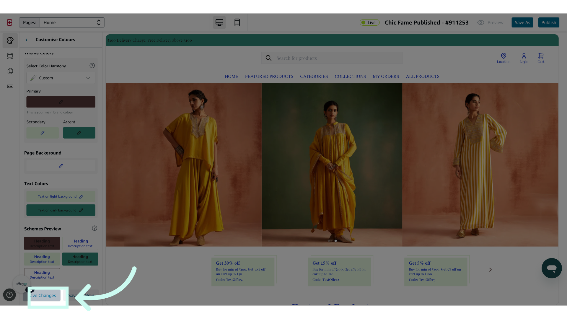Screen dimensions: 567x319
Task: Open CATEGORIES nav item
Action: click(x=314, y=77)
